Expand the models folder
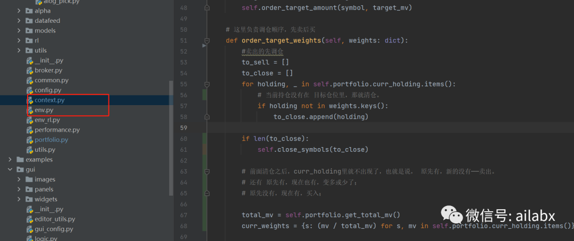The width and height of the screenshot is (574, 241). 19,31
